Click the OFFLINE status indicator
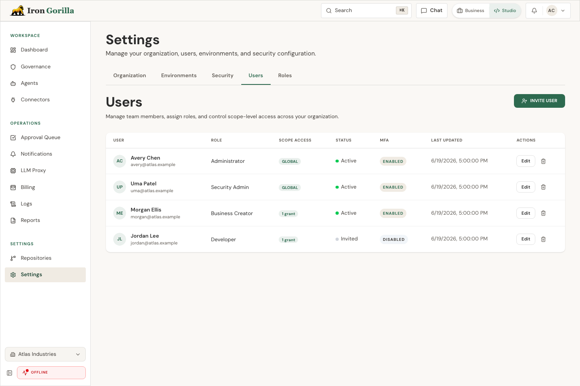 51,373
